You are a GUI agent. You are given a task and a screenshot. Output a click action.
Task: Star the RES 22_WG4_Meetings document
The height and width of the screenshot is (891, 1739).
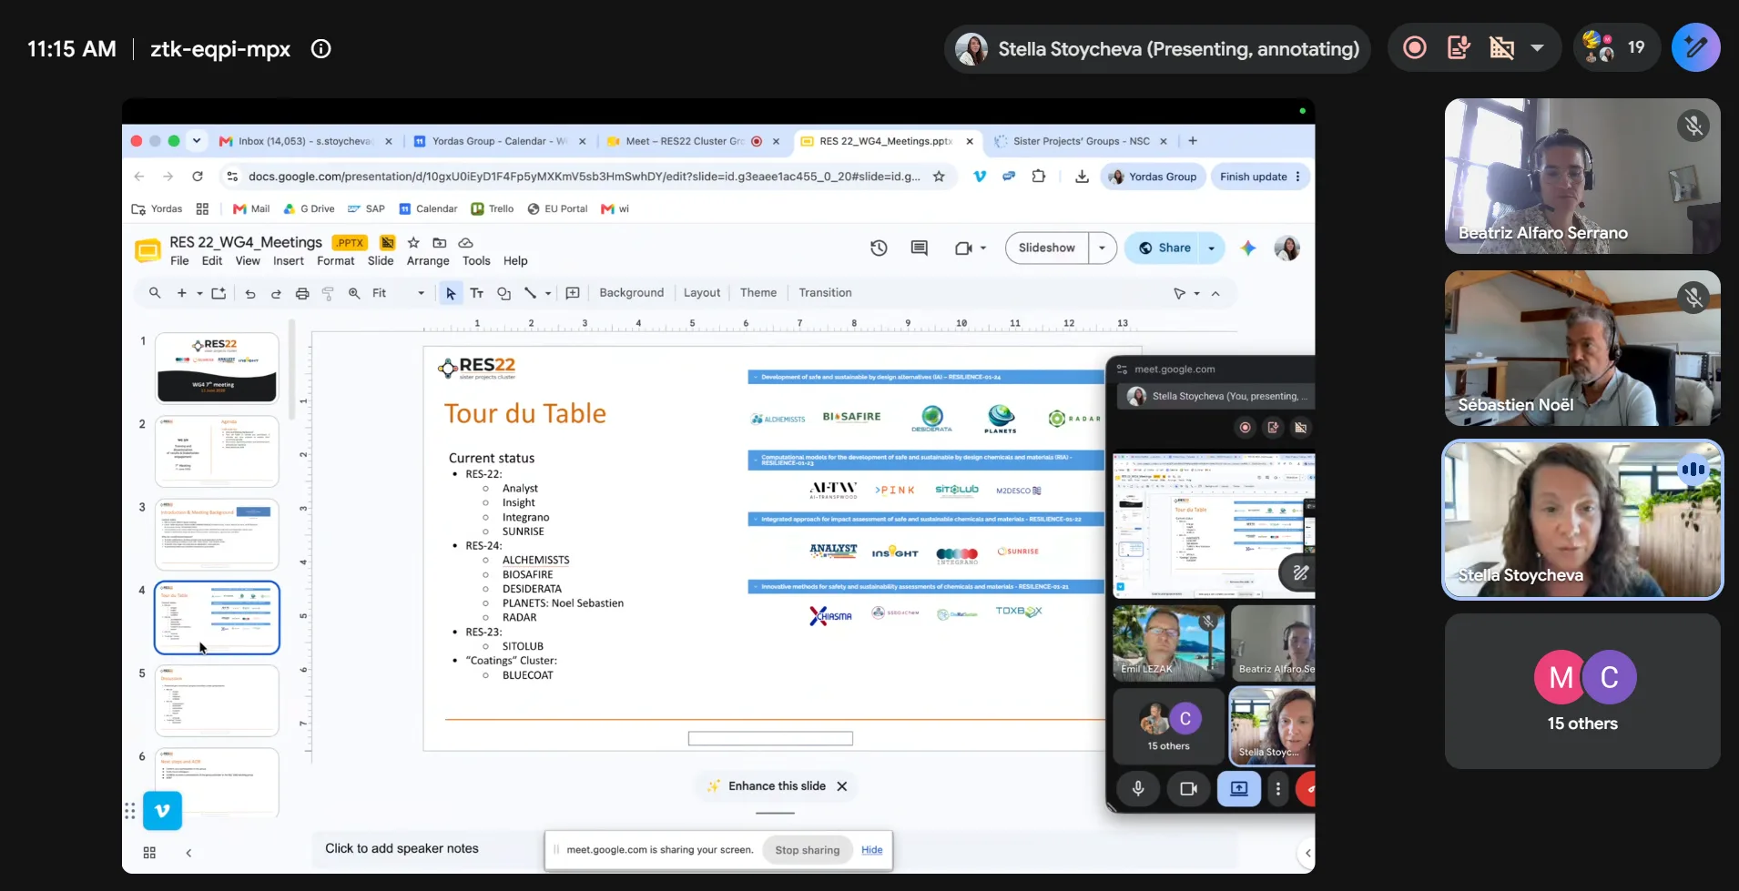pos(413,242)
